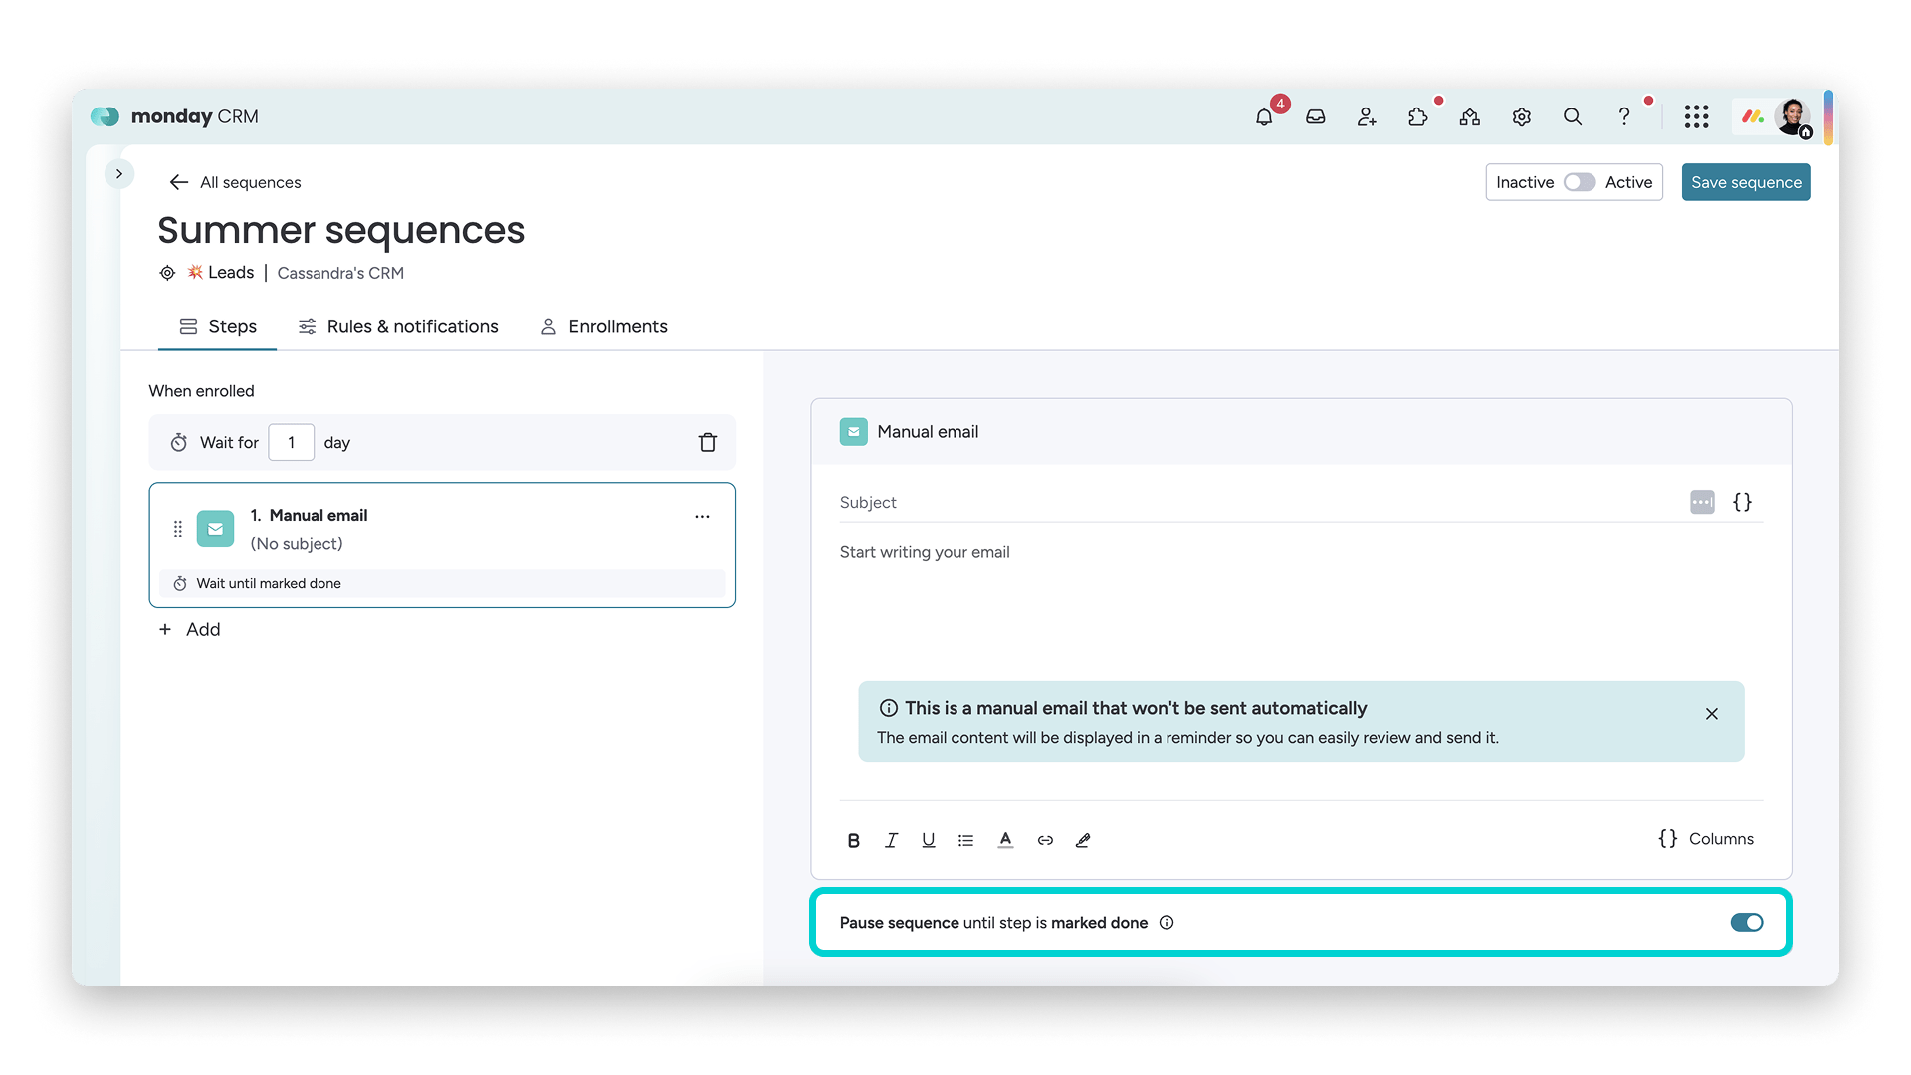Click the invite members icon
Screen dimensions: 1911x1075
[1367, 117]
